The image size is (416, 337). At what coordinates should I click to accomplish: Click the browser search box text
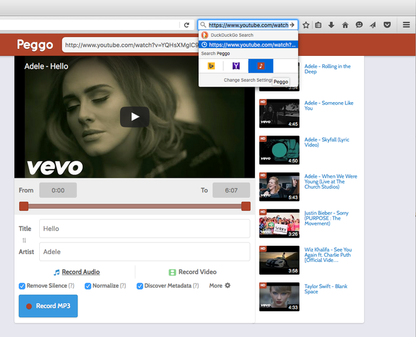coord(248,25)
